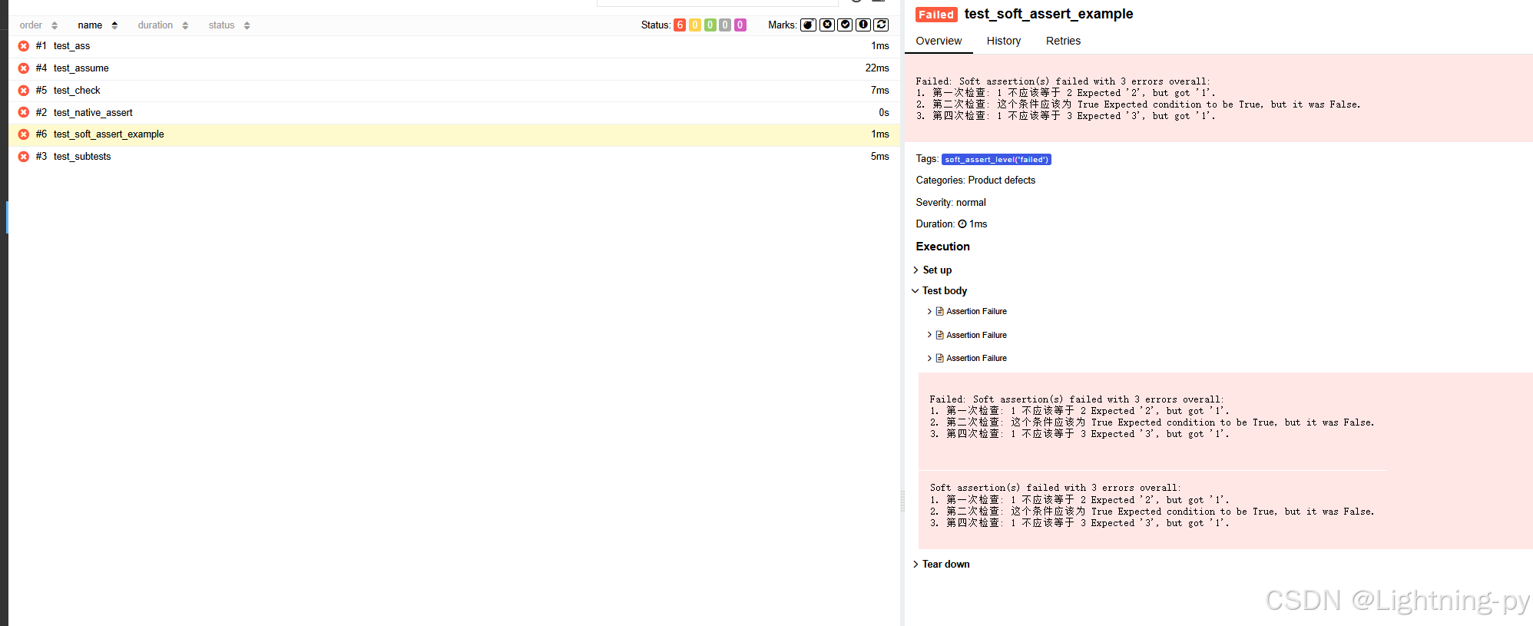The image size is (1533, 626).
Task: Filter by the new broken exclamation mark
Action: coord(863,25)
